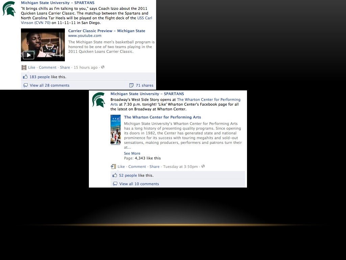Comment on the Carrier Classic post
Viewport: 346px width, 260px height.
click(x=48, y=67)
